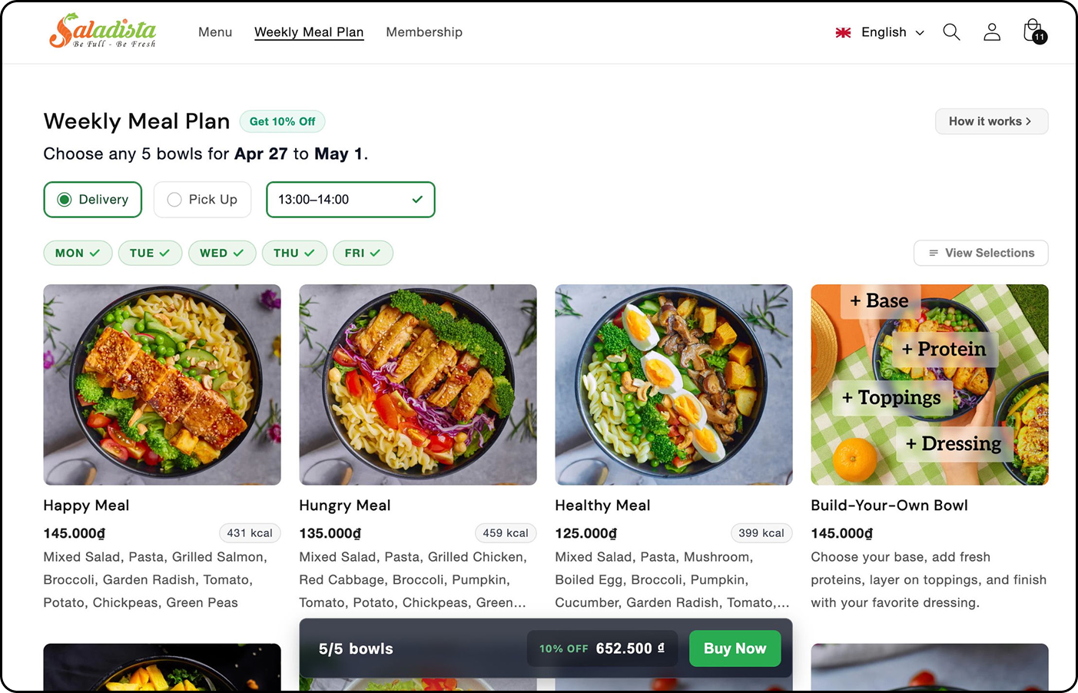The height and width of the screenshot is (693, 1078).
Task: Click the Saladista logo
Action: (102, 32)
